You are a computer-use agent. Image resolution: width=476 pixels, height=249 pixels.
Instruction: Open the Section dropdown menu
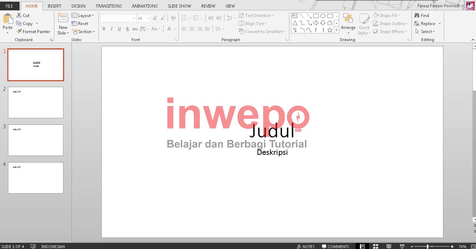[x=83, y=32]
